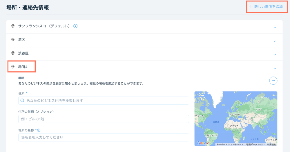Collapse the 場所4 section chevron
This screenshot has width=290, height=152.
[x=275, y=68]
